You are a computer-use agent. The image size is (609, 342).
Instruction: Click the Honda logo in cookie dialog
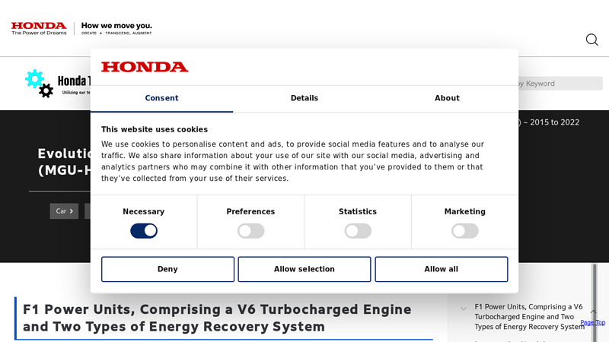[x=145, y=67]
